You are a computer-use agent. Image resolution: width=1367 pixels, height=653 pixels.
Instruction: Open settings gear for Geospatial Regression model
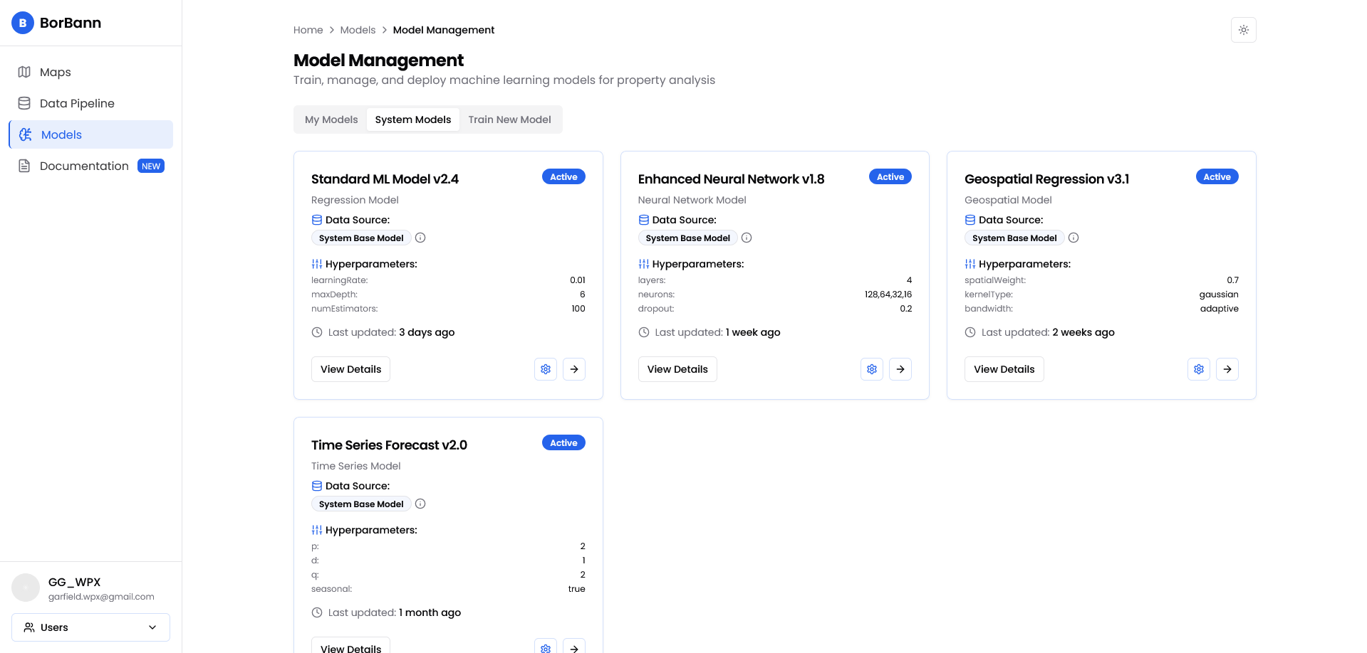point(1198,369)
